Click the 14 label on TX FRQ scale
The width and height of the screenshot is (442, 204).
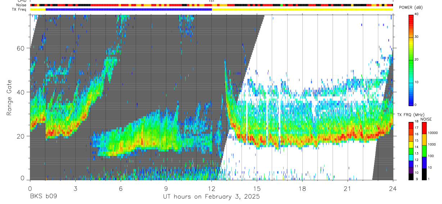coord(417,147)
